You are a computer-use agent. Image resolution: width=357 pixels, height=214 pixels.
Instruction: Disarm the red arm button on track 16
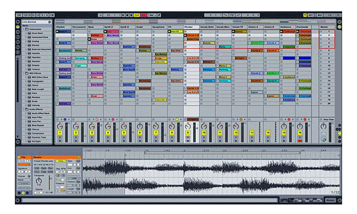[x=300, y=141]
